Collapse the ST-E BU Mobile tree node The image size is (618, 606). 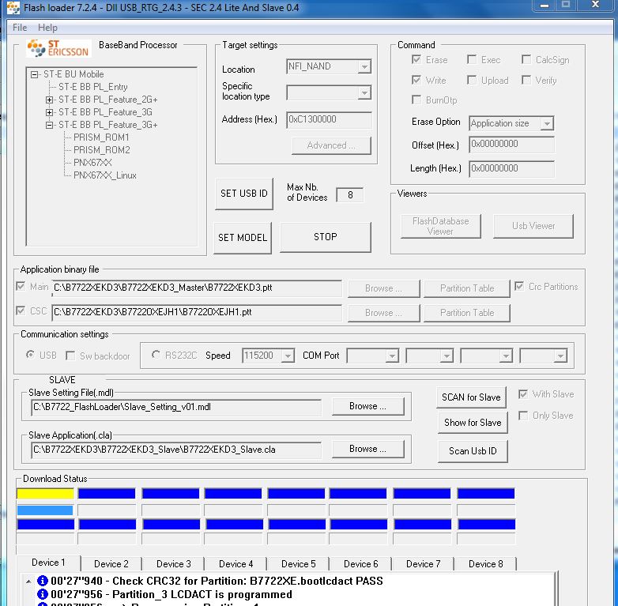(34, 74)
